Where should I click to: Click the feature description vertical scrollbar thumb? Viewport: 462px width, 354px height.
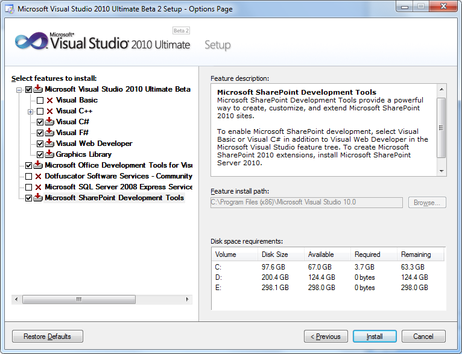tap(441, 128)
